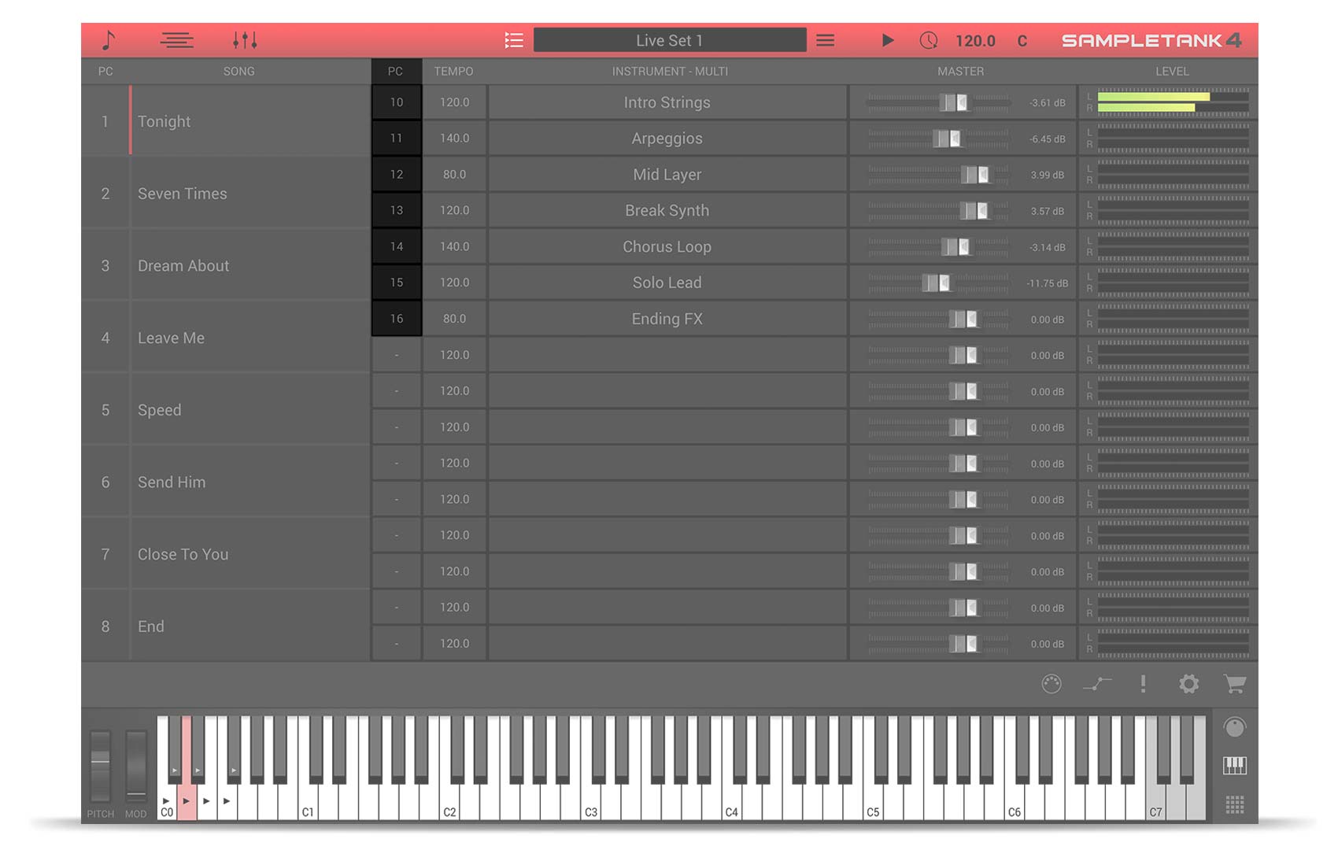Click the stacked lines layers icon

(176, 40)
